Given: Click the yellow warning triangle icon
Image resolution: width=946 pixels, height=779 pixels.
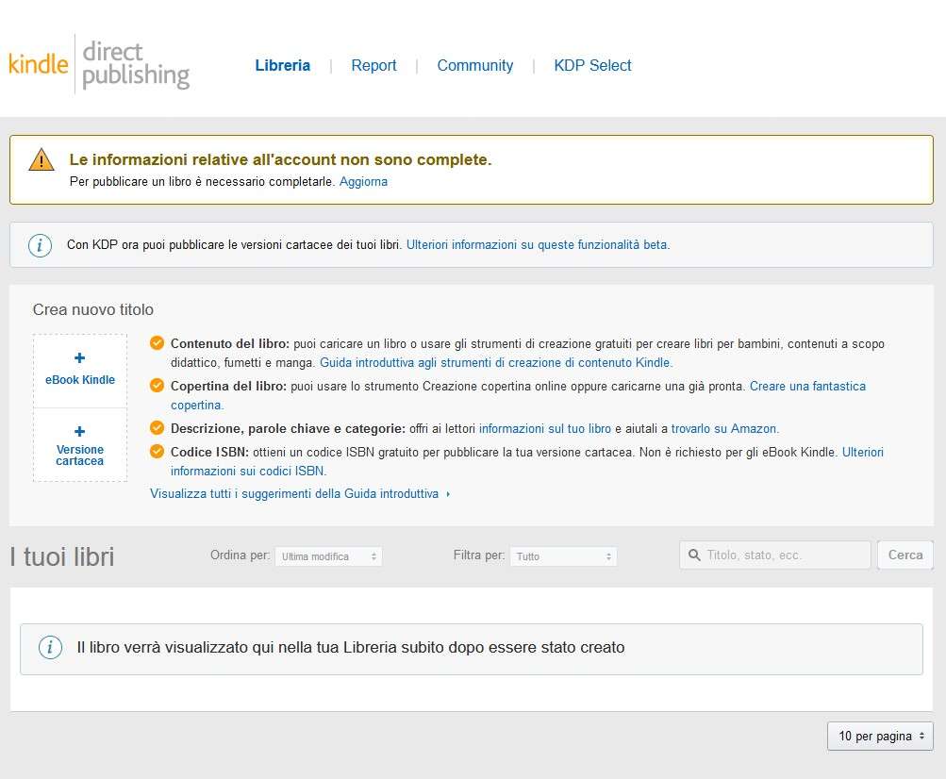Looking at the screenshot, I should click(x=41, y=160).
